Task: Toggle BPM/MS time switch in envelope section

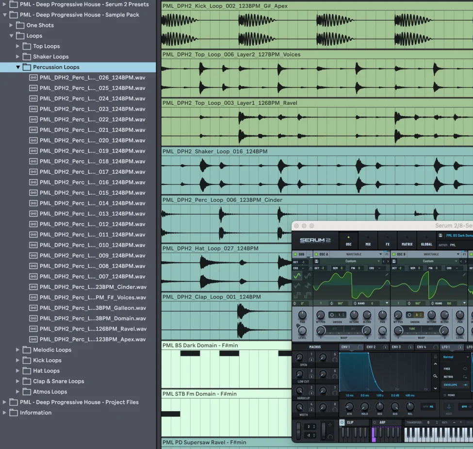Action: pos(428,407)
